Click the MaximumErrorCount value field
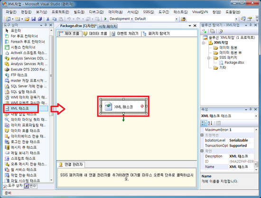Screen dimensions: 261x198 [x=241, y=130]
